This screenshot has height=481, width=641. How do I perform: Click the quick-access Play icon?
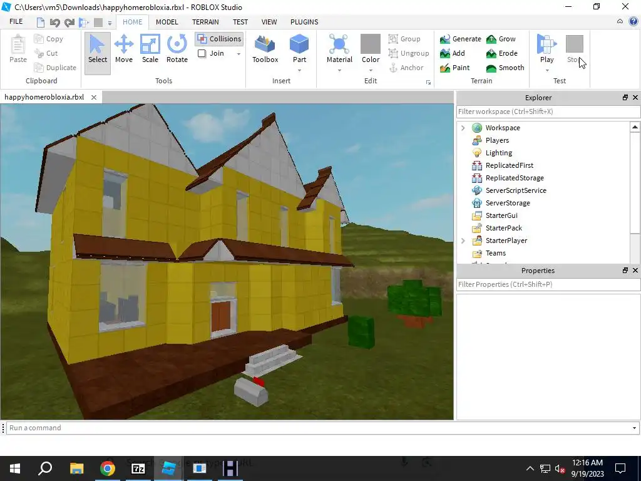84,23
